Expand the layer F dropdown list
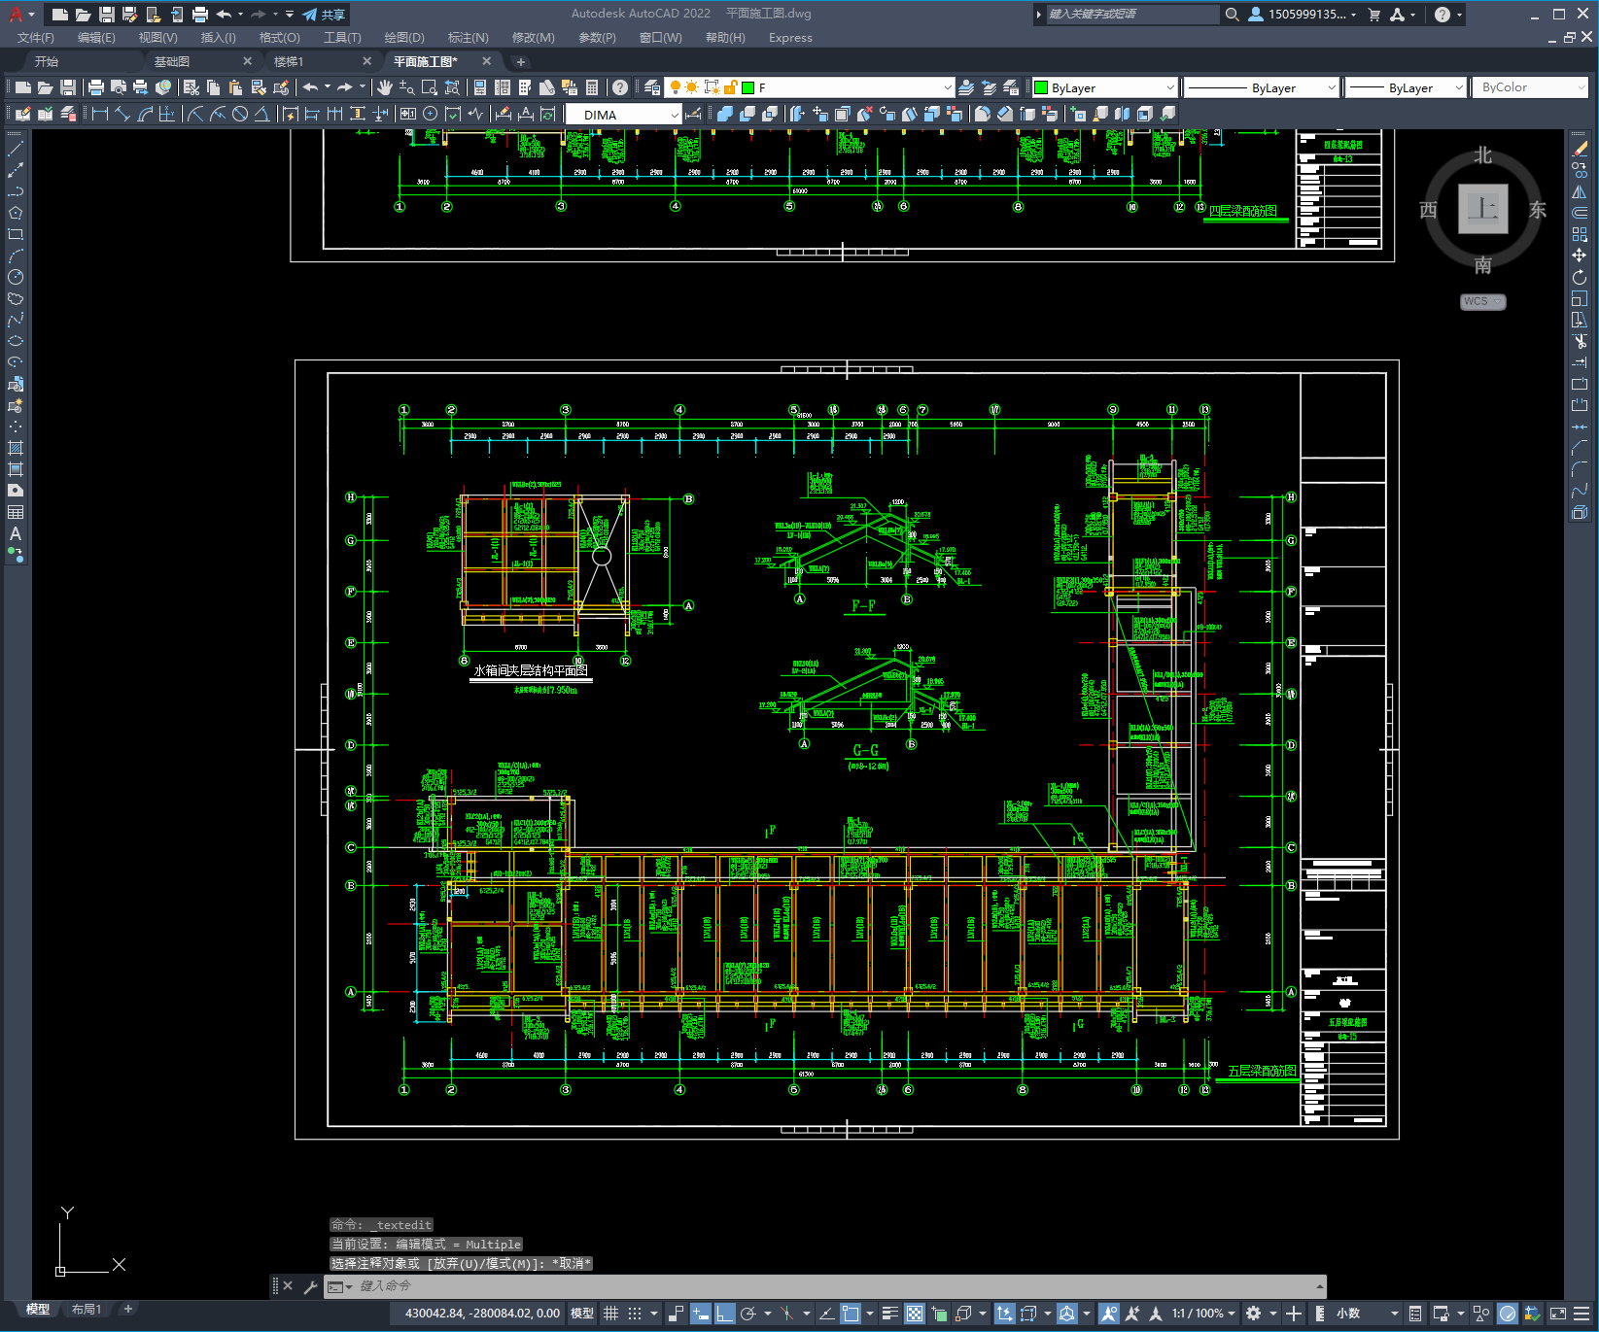The height and width of the screenshot is (1332, 1599). pos(948,87)
